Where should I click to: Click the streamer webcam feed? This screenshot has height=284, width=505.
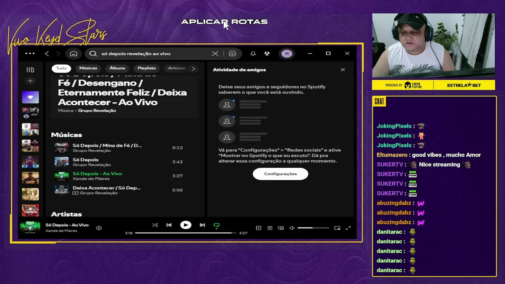click(x=433, y=46)
